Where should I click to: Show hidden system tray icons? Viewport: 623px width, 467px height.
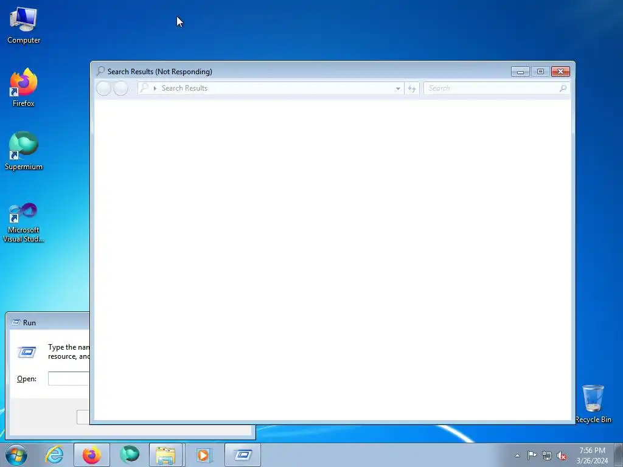pos(517,455)
